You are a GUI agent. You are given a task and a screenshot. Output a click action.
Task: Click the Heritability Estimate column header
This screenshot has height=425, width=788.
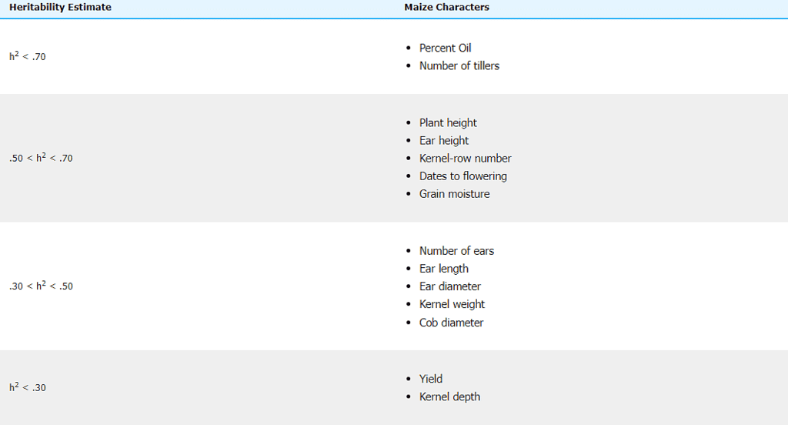click(60, 8)
